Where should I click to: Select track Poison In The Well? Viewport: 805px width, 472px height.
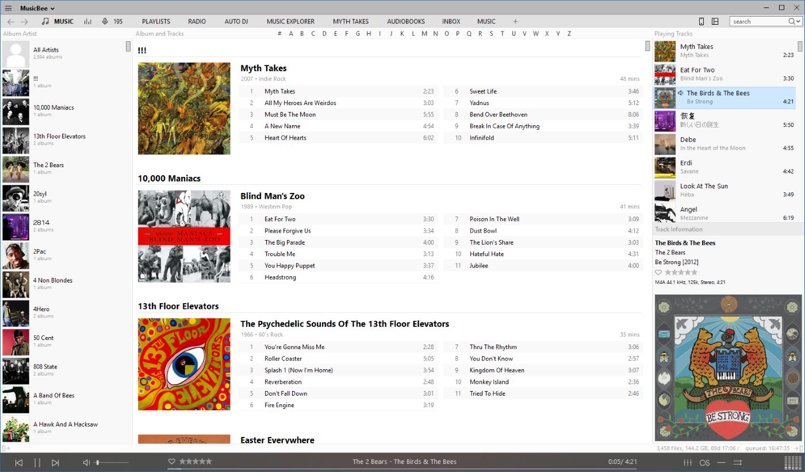(543, 219)
